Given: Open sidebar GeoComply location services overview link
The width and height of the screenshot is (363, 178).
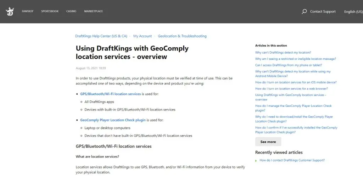Looking at the screenshot, I should (291, 97).
